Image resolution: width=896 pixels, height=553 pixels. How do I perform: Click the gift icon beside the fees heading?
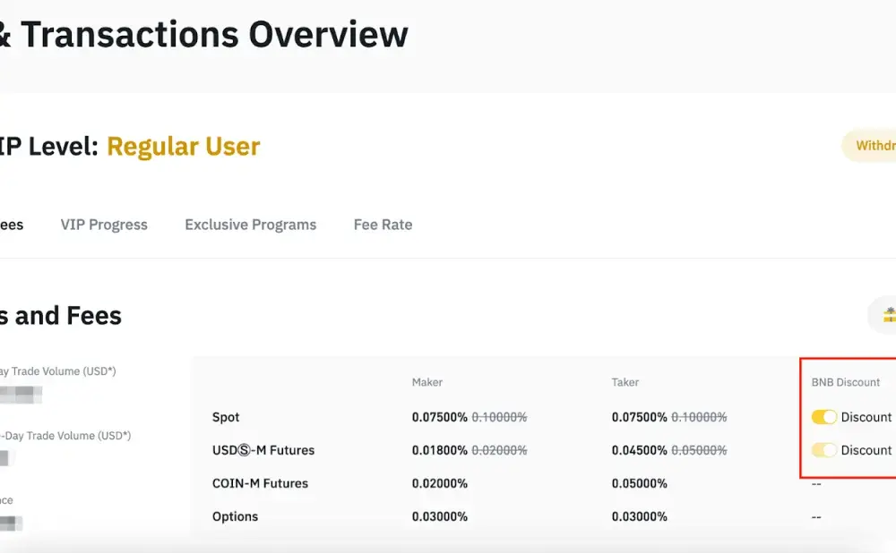click(889, 315)
